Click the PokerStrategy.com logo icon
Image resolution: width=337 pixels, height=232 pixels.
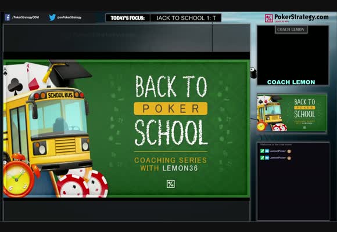[268, 18]
